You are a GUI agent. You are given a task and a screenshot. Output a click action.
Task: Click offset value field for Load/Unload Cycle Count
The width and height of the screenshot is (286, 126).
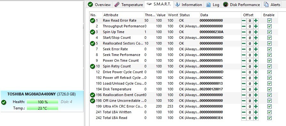(250, 83)
